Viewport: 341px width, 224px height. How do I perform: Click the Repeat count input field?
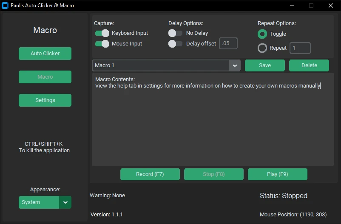tap(300, 48)
